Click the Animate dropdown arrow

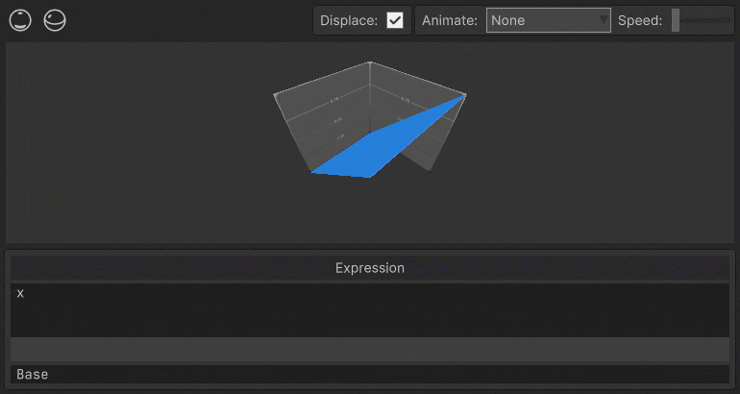coord(603,20)
